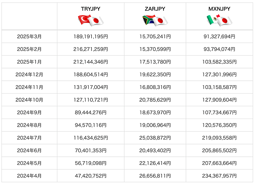Click TRYJPY value 47,420,752円
This screenshot has height=184, width=255.
(91, 176)
